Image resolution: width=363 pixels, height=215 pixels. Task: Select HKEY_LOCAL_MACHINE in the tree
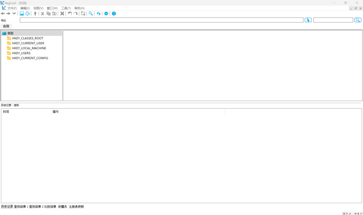29,48
